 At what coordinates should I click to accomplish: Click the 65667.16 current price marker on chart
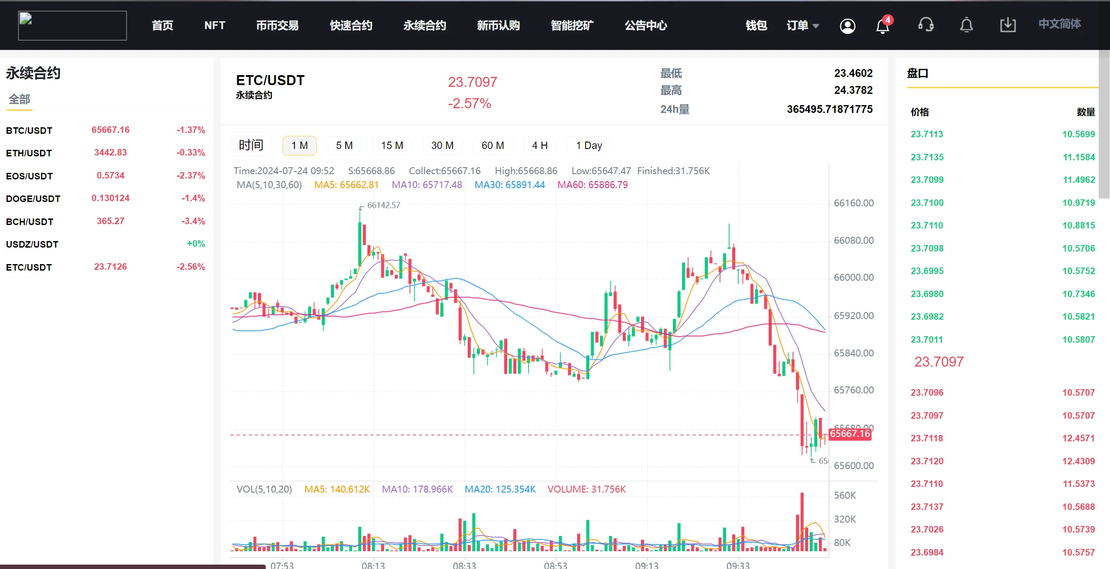pyautogui.click(x=850, y=434)
